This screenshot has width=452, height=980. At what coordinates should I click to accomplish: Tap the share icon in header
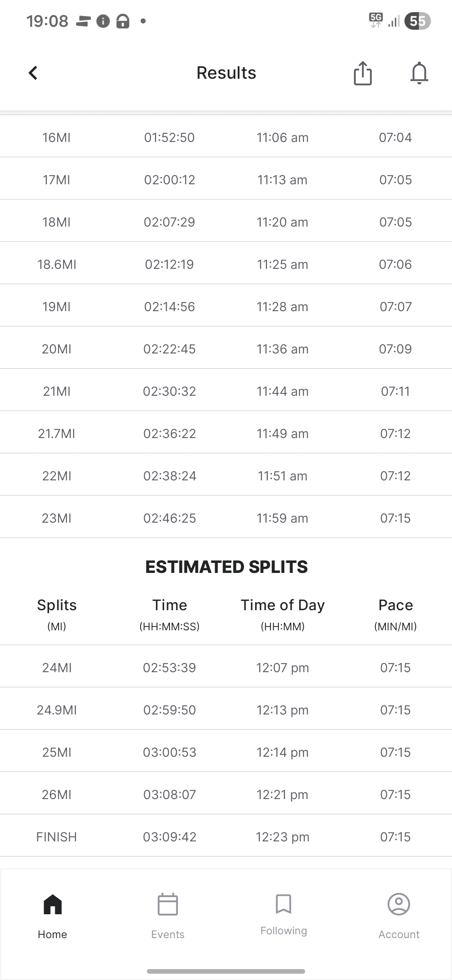pos(362,73)
